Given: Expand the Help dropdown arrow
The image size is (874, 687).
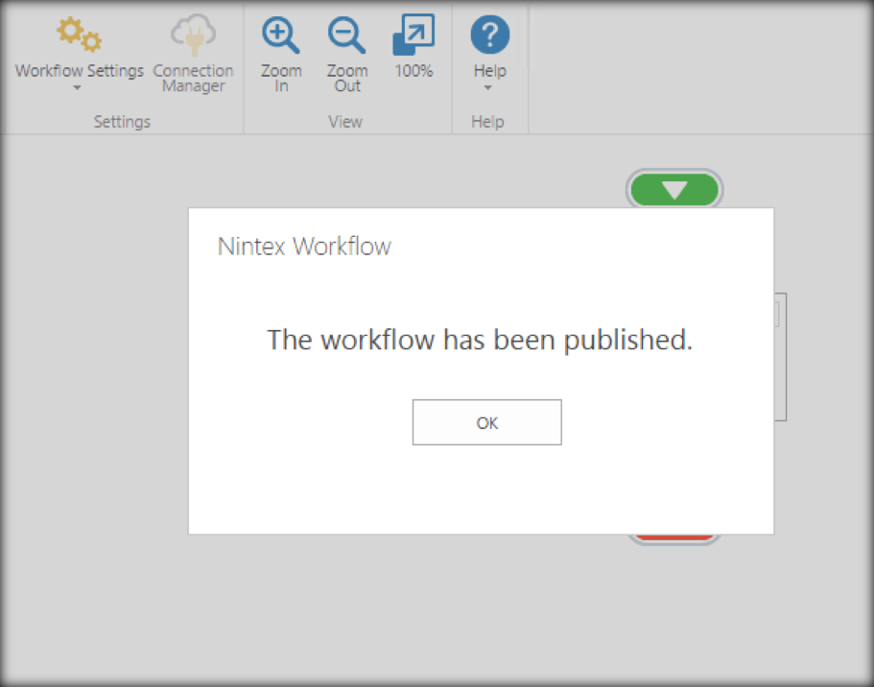Looking at the screenshot, I should click(487, 87).
